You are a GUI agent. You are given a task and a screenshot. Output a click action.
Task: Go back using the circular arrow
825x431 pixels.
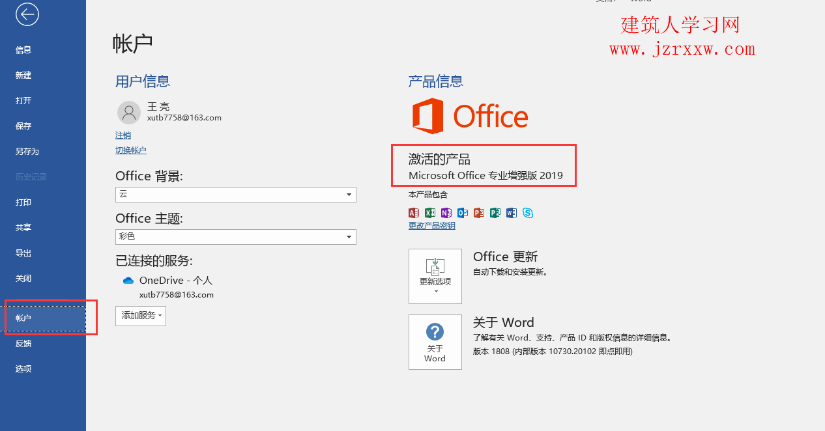pyautogui.click(x=27, y=14)
